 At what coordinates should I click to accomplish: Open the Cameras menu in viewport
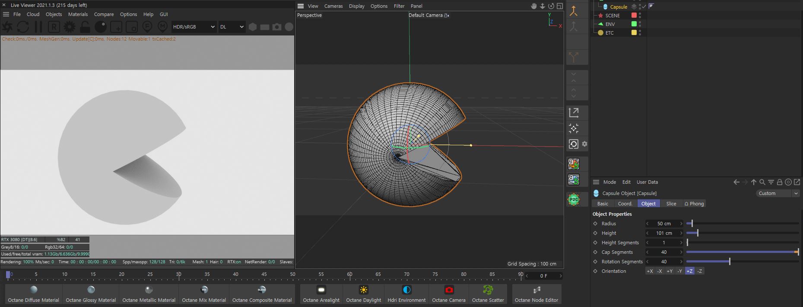point(333,6)
